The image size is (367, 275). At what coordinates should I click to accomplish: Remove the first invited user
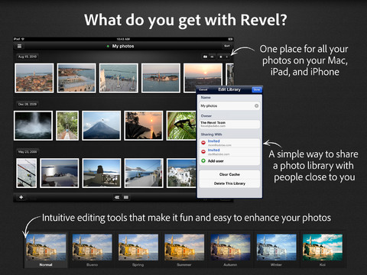point(203,143)
